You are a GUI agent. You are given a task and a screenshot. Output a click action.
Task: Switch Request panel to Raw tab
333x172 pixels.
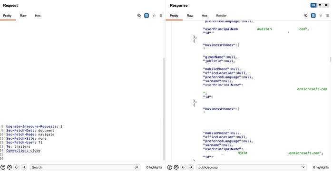pyautogui.click(x=23, y=16)
